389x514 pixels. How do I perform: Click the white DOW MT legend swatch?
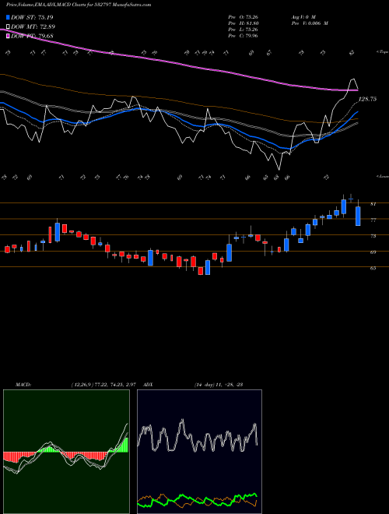point(9,26)
